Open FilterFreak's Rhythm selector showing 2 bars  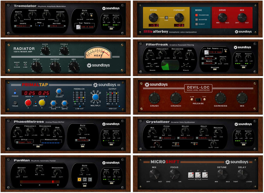[209, 59]
